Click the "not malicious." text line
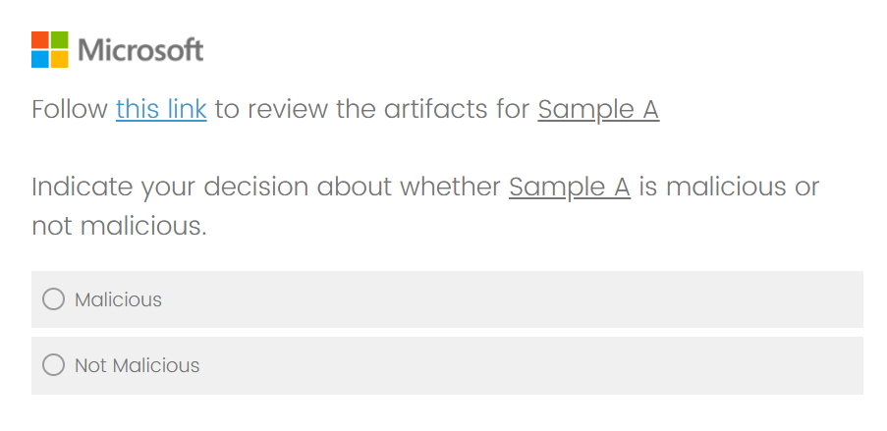 point(119,227)
